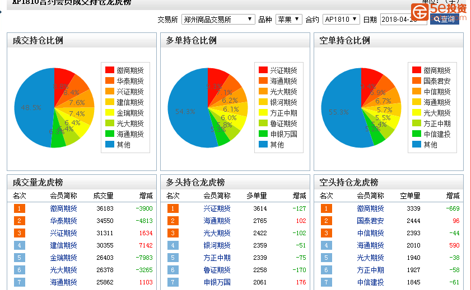
Task: Click 中信建投 green swatch in 空单持仓比例 legend
Action: (417, 134)
